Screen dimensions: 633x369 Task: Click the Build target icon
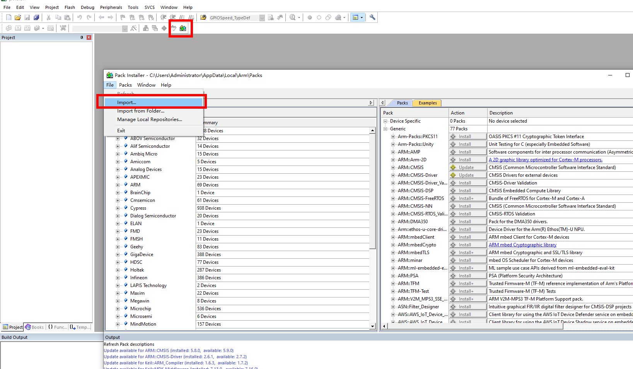pos(18,28)
